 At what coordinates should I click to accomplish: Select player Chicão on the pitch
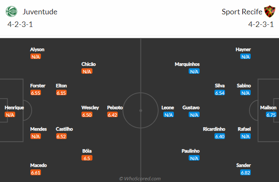[x=89, y=64]
